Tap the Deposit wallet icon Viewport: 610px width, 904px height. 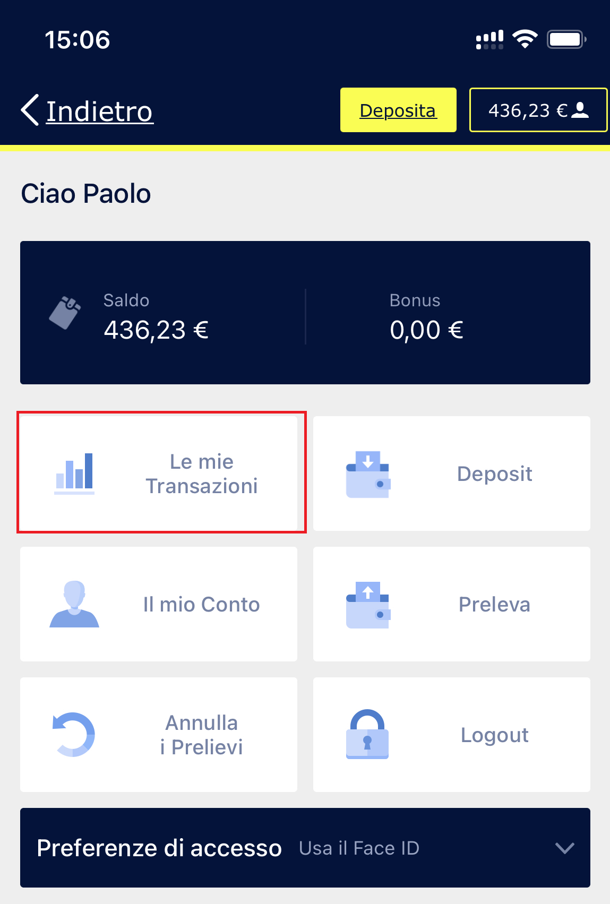tap(368, 474)
